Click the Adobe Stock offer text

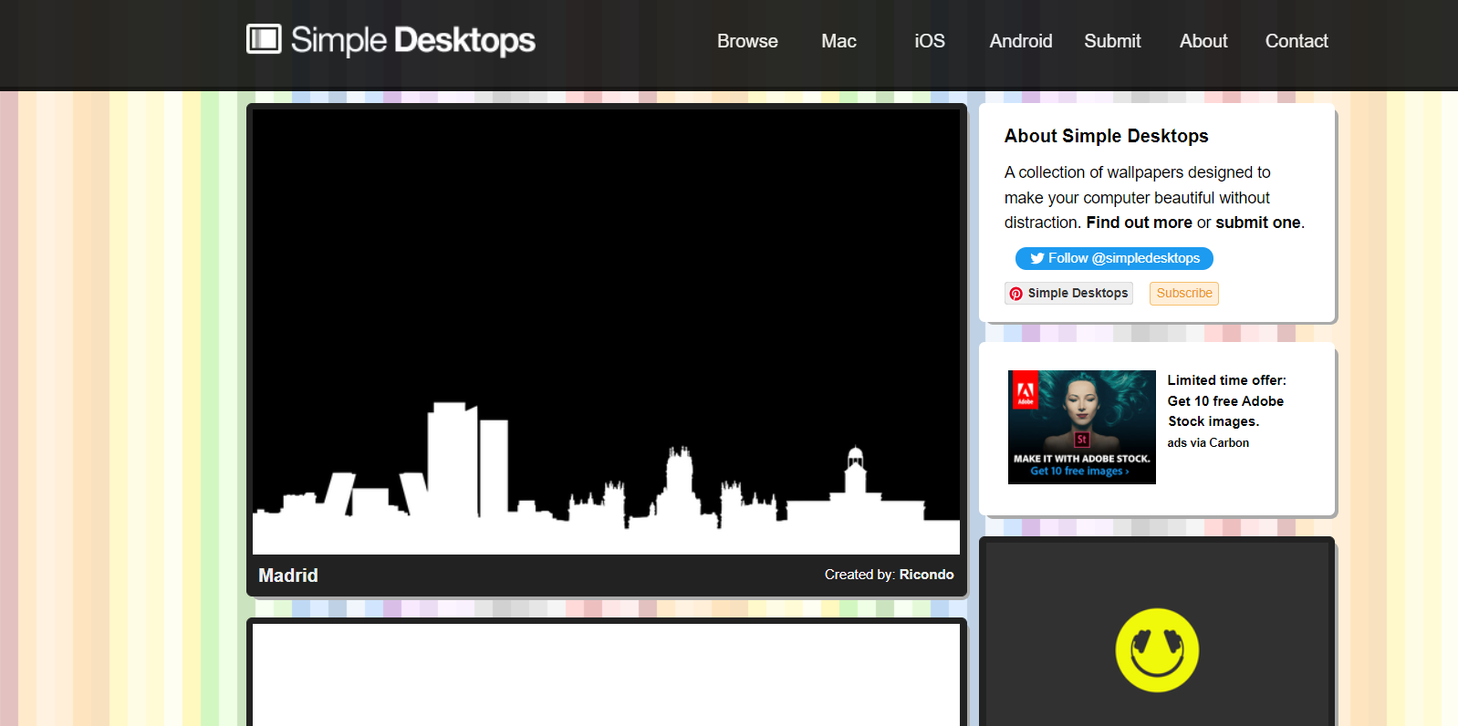(1226, 401)
